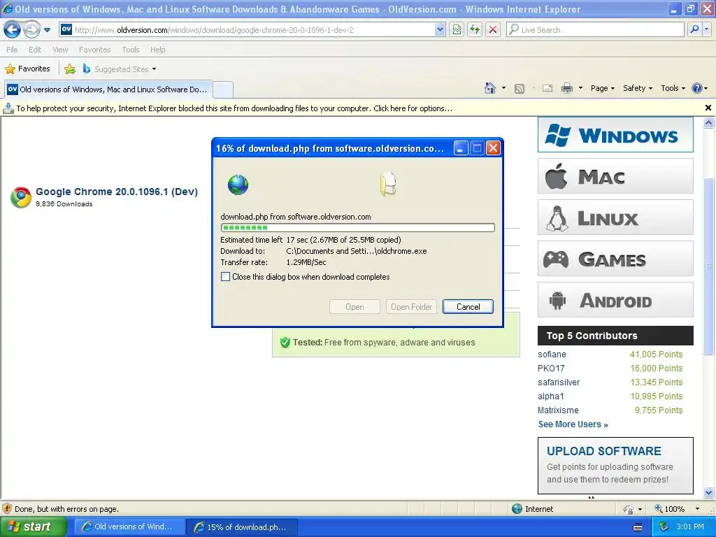Click the Compatibility View icon
This screenshot has height=537, width=716.
point(457,30)
